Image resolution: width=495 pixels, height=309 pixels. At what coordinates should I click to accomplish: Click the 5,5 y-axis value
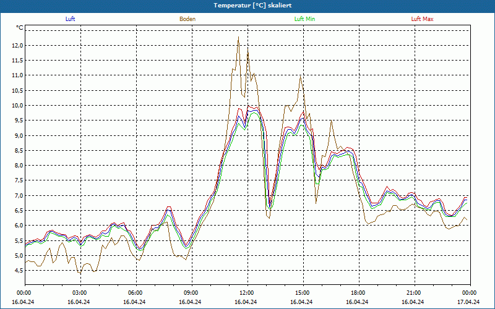coord(19,240)
